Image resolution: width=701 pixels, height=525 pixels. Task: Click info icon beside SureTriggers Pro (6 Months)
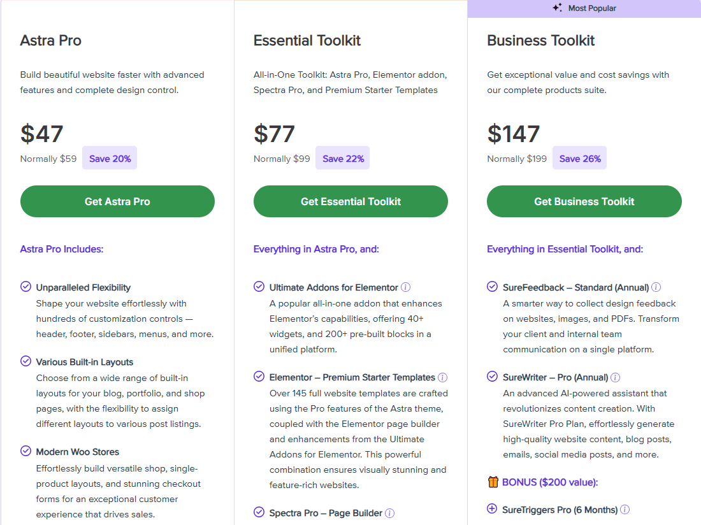(625, 509)
